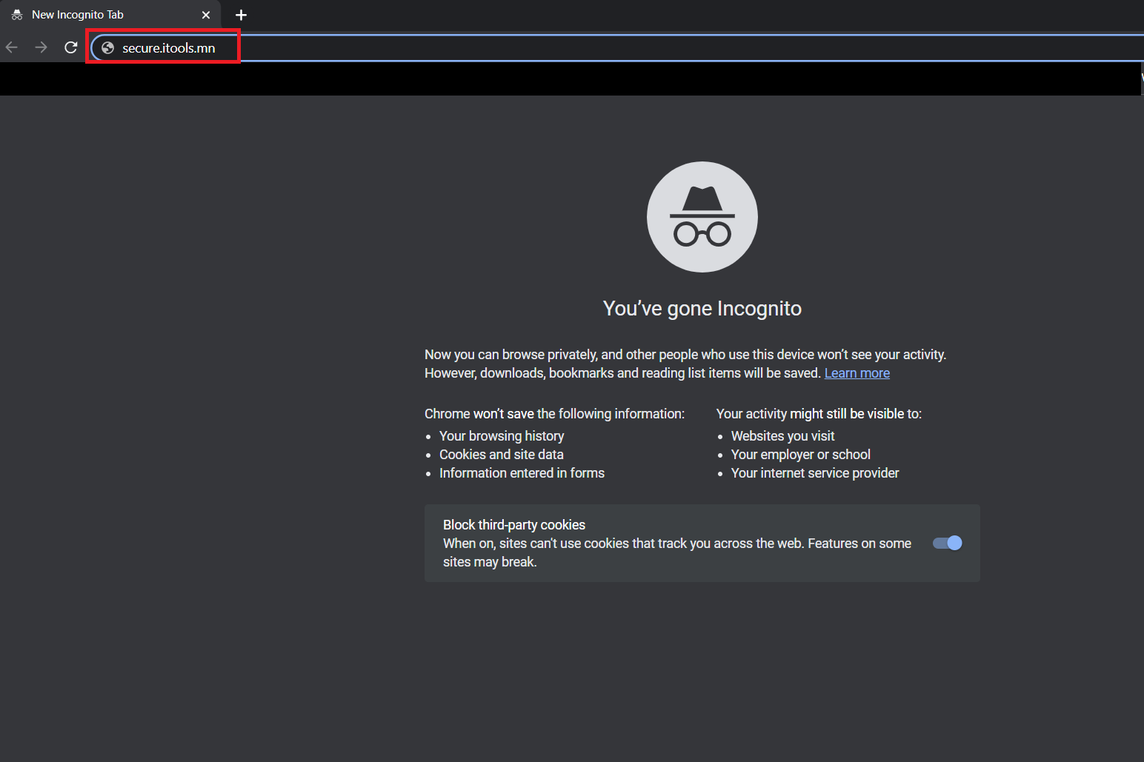Click the browser back arrow
The image size is (1144, 762).
12,47
